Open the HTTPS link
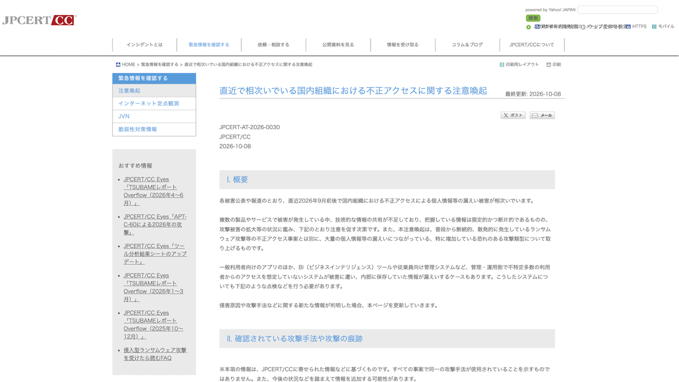679x382 pixels. 639,27
